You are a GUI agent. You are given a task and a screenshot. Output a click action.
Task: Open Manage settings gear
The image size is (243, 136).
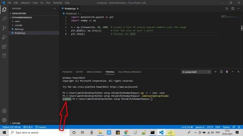(x=4, y=120)
